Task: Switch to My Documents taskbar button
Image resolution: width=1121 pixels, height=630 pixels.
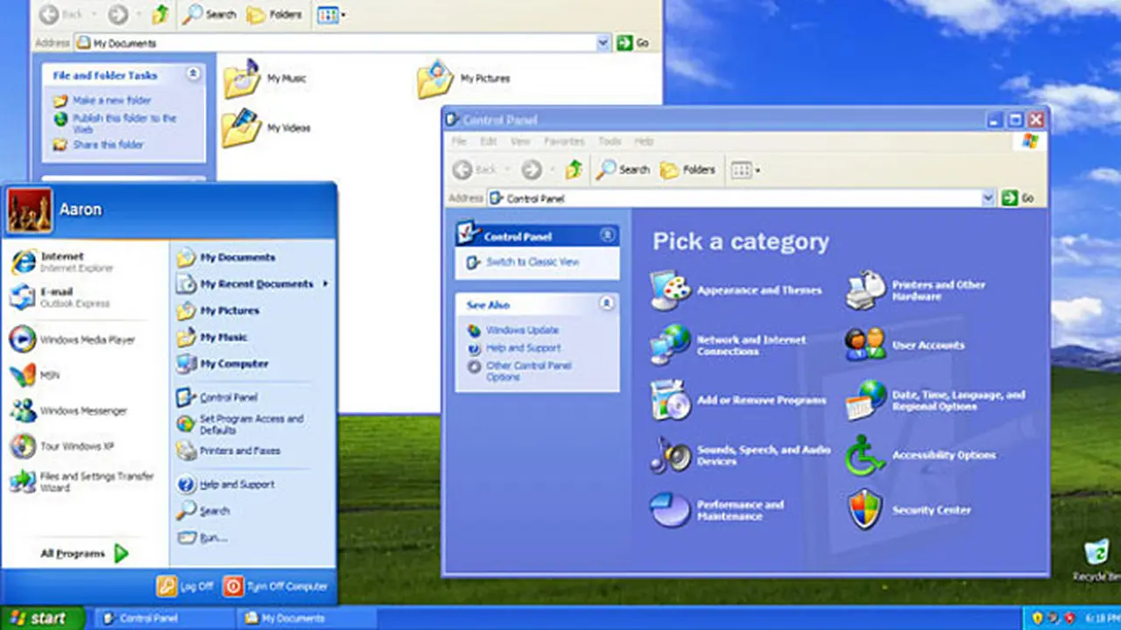Action: point(305,618)
